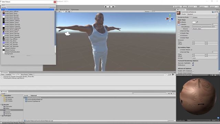Adjust the Smoothness slider

pos(202,27)
